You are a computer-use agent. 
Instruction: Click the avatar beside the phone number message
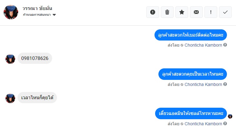pyautogui.click(x=10, y=59)
